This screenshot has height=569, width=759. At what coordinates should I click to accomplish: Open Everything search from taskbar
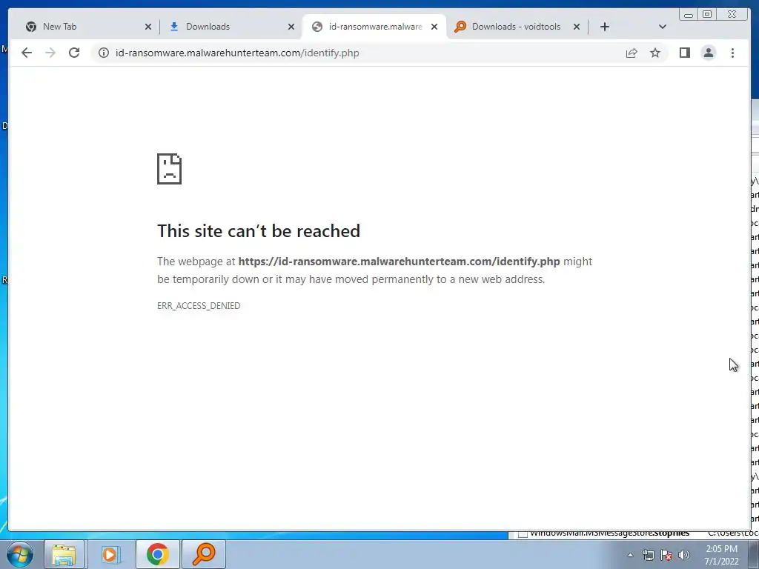coord(204,554)
